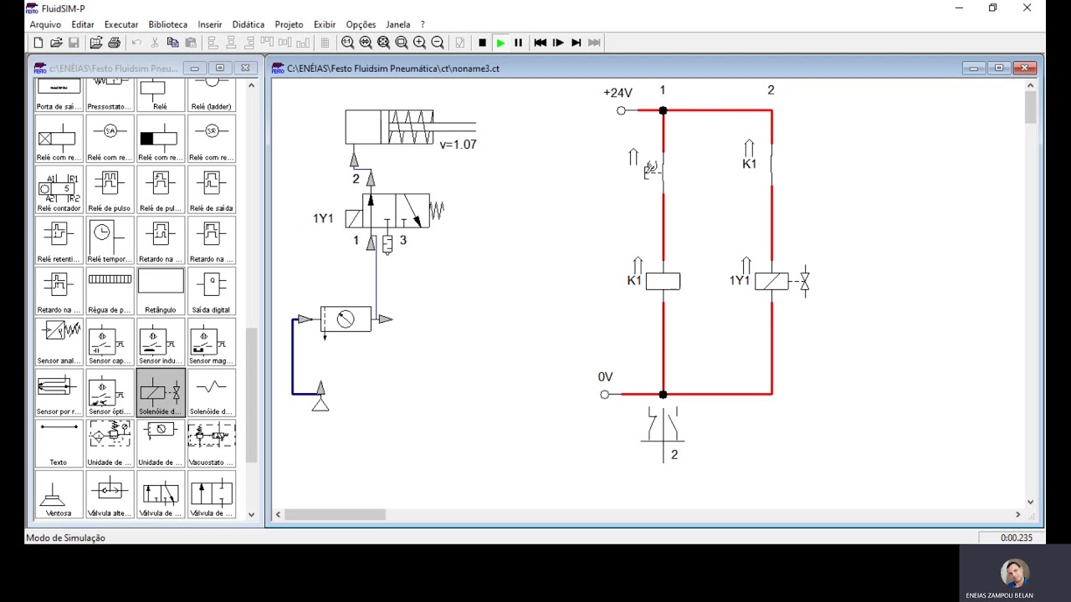The width and height of the screenshot is (1071, 602).
Task: Click the print icon in toolbar
Action: [115, 43]
